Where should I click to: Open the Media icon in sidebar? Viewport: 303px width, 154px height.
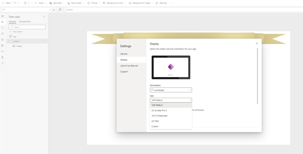(2, 40)
